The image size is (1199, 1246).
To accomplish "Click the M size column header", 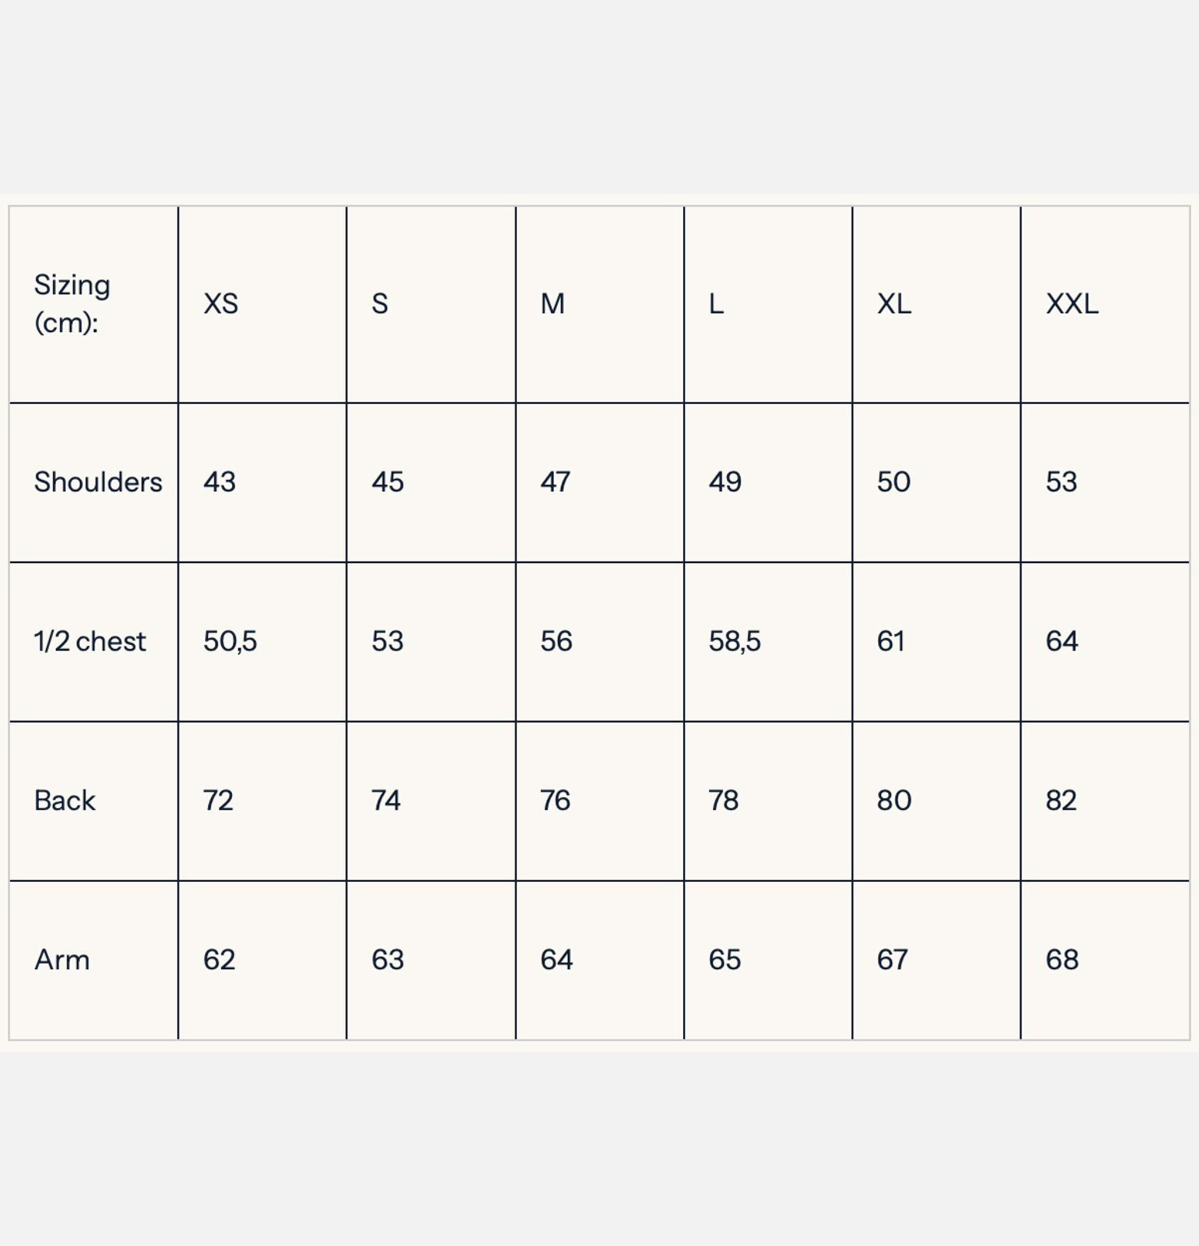I will 553,304.
